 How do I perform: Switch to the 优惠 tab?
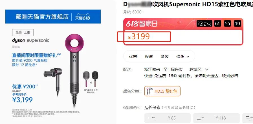(x=133, y=56)
